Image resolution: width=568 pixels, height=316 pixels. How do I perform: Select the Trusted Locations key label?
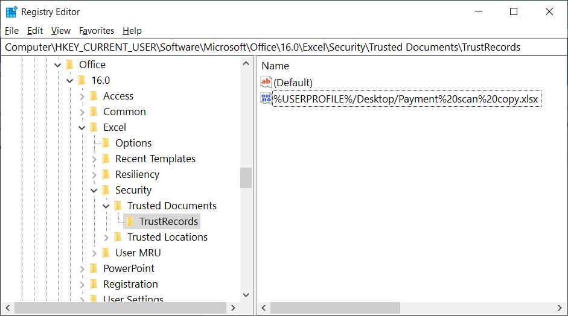click(x=167, y=237)
